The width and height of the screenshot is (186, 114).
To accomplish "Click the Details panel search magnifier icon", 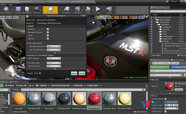I will (181, 75).
